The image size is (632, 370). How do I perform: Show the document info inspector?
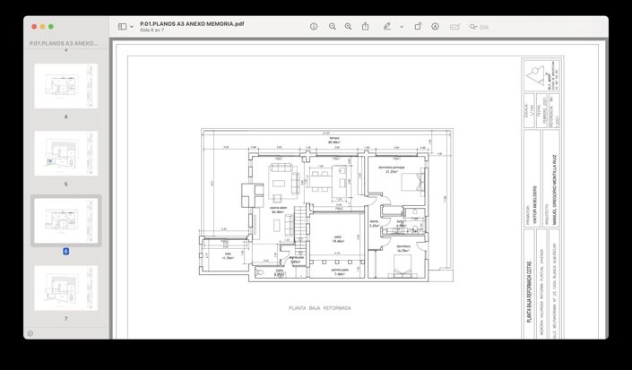pos(314,27)
